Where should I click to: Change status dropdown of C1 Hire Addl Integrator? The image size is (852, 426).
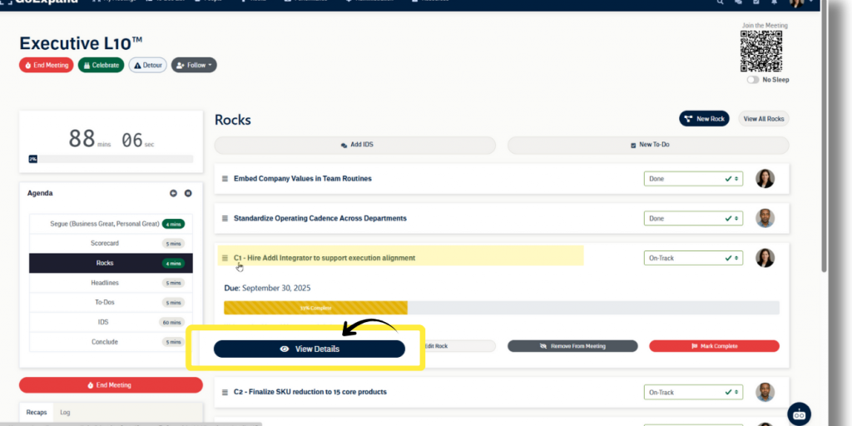tap(692, 258)
